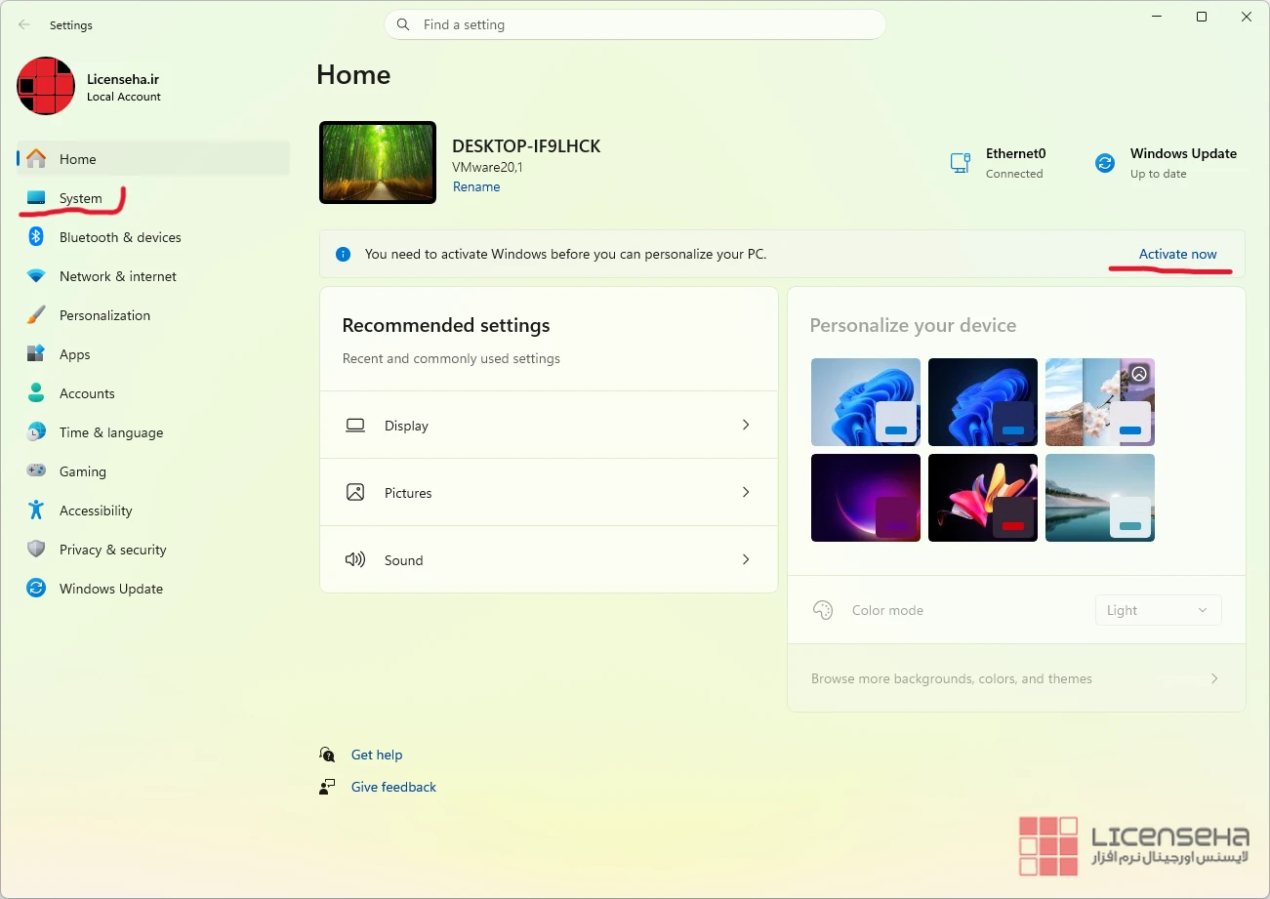Select the calm lake landscape theme

[x=1100, y=498]
